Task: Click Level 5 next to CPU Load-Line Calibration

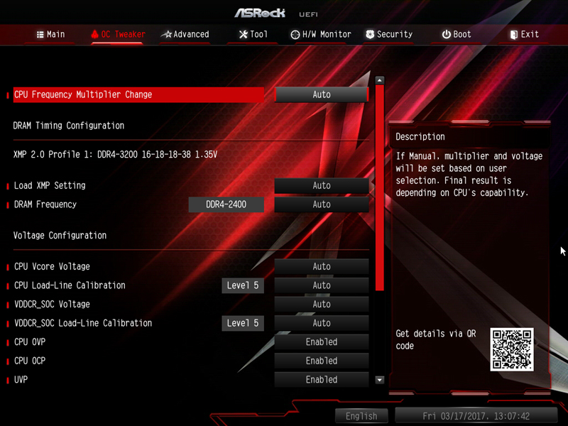Action: pyautogui.click(x=243, y=285)
